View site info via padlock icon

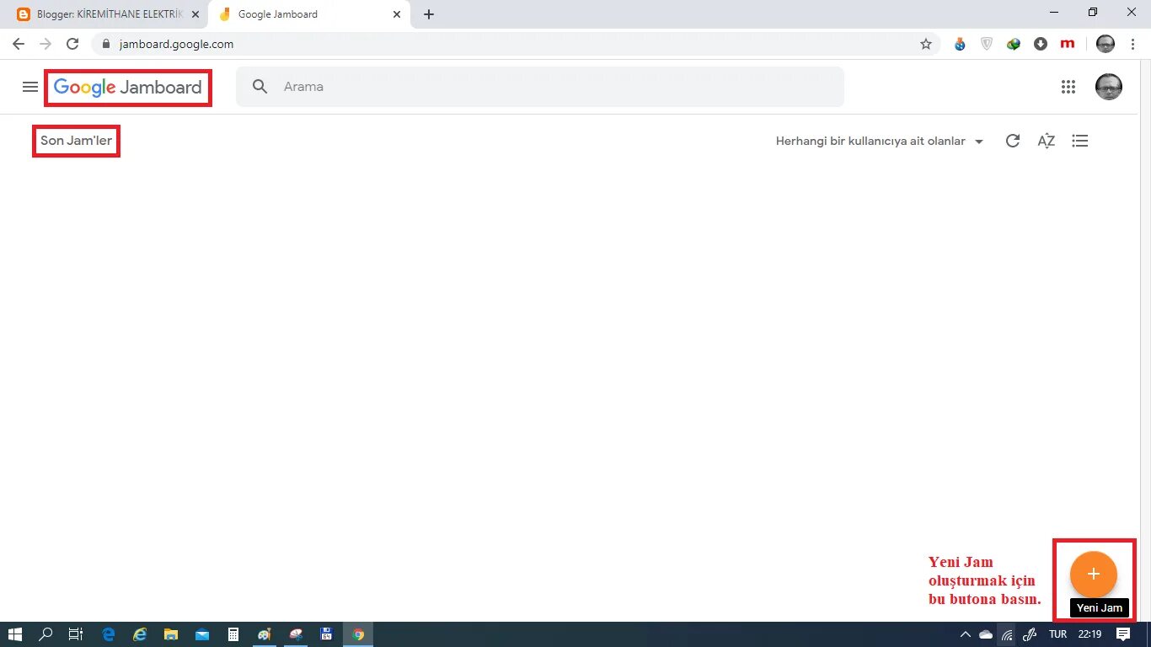point(105,44)
